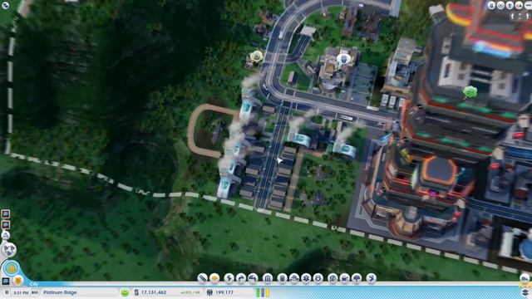Open the Health services menu
The width and height of the screenshot is (532, 299).
point(306,278)
